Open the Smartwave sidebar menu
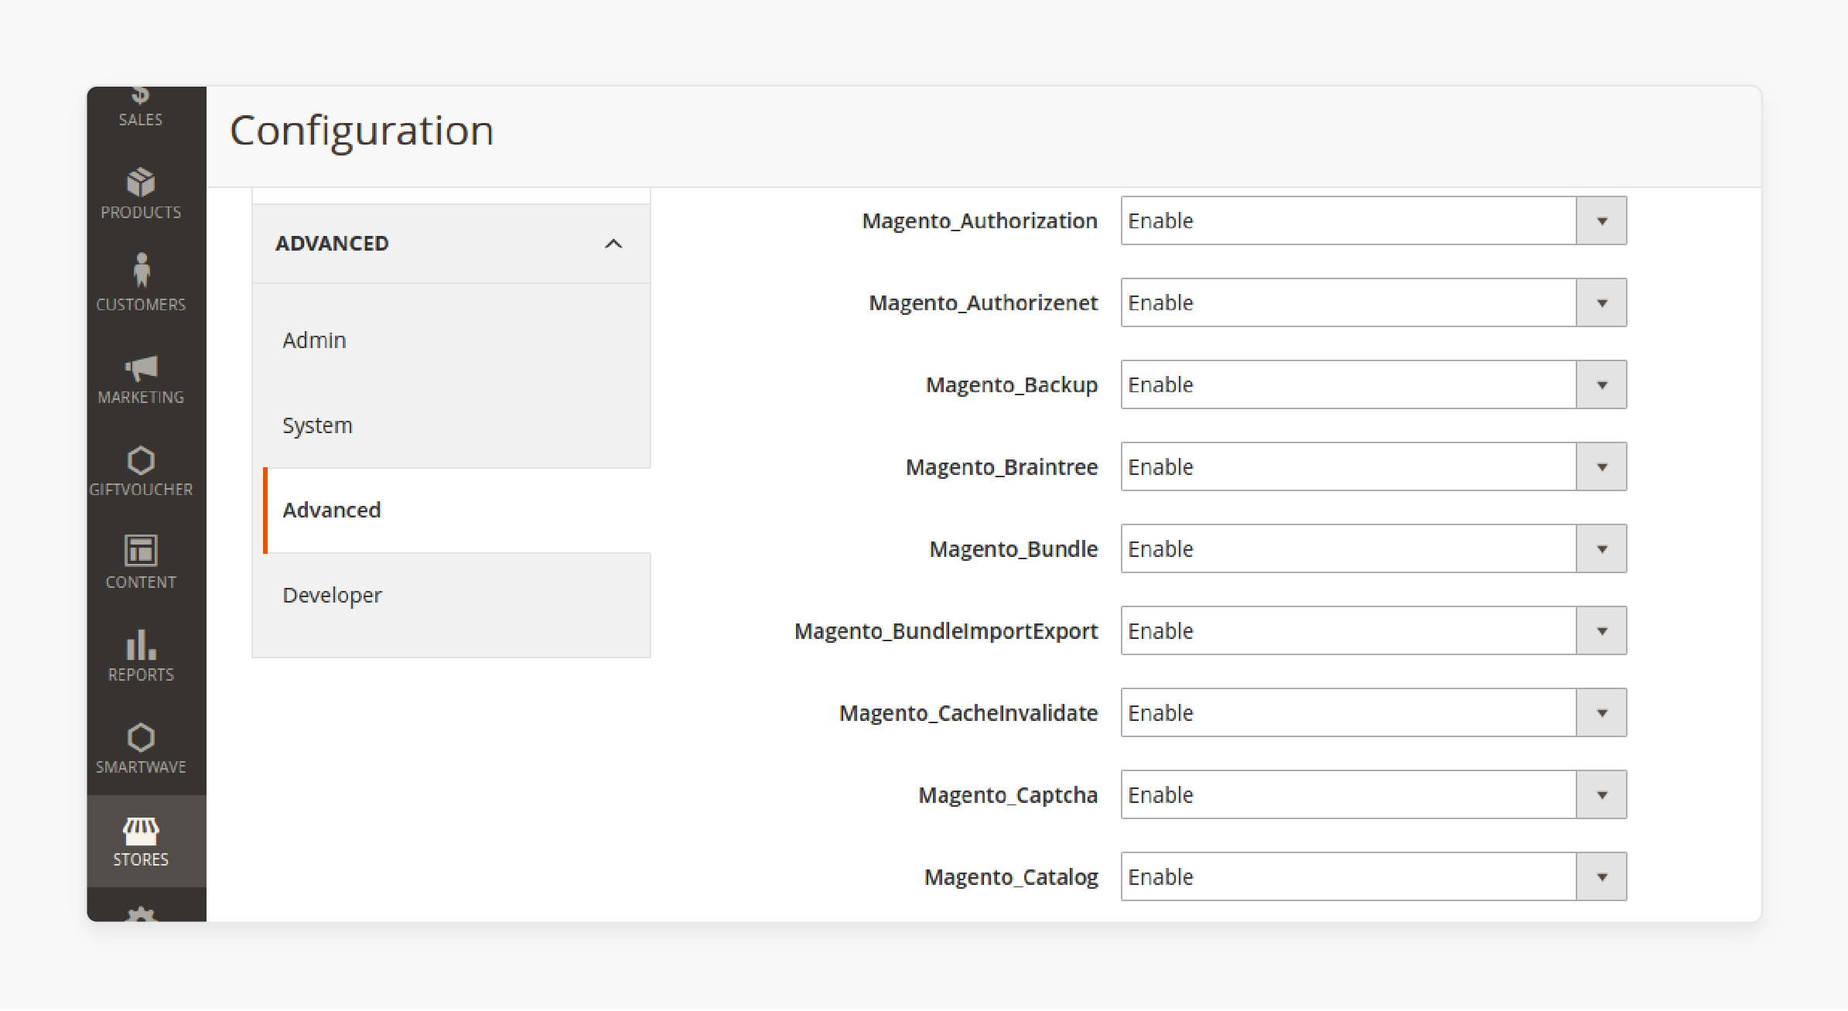Image resolution: width=1848 pixels, height=1011 pixels. coord(141,749)
